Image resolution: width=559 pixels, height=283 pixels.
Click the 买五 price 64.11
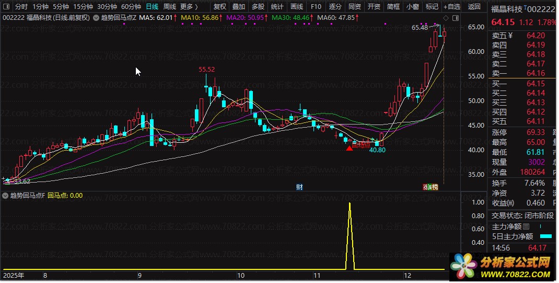coord(536,121)
